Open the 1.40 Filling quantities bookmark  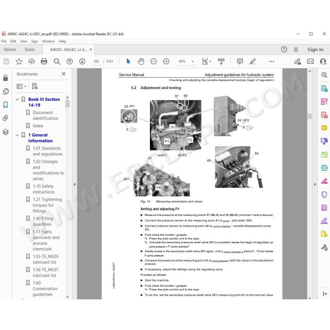click(x=43, y=221)
